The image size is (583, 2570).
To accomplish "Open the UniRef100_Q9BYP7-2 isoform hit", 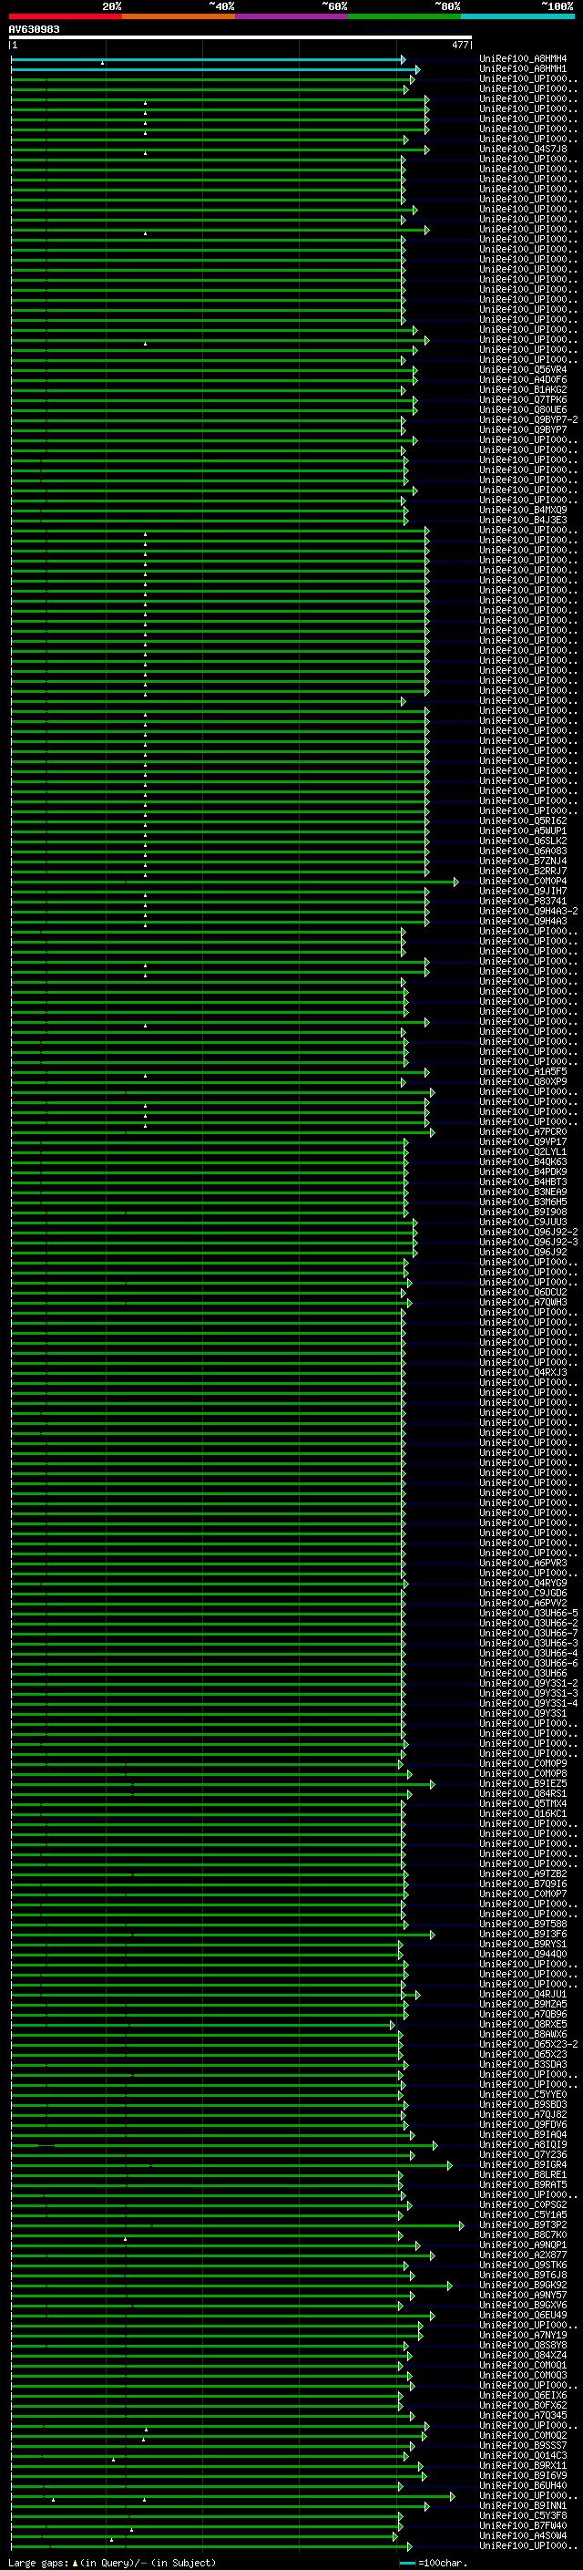I will pyautogui.click(x=528, y=420).
